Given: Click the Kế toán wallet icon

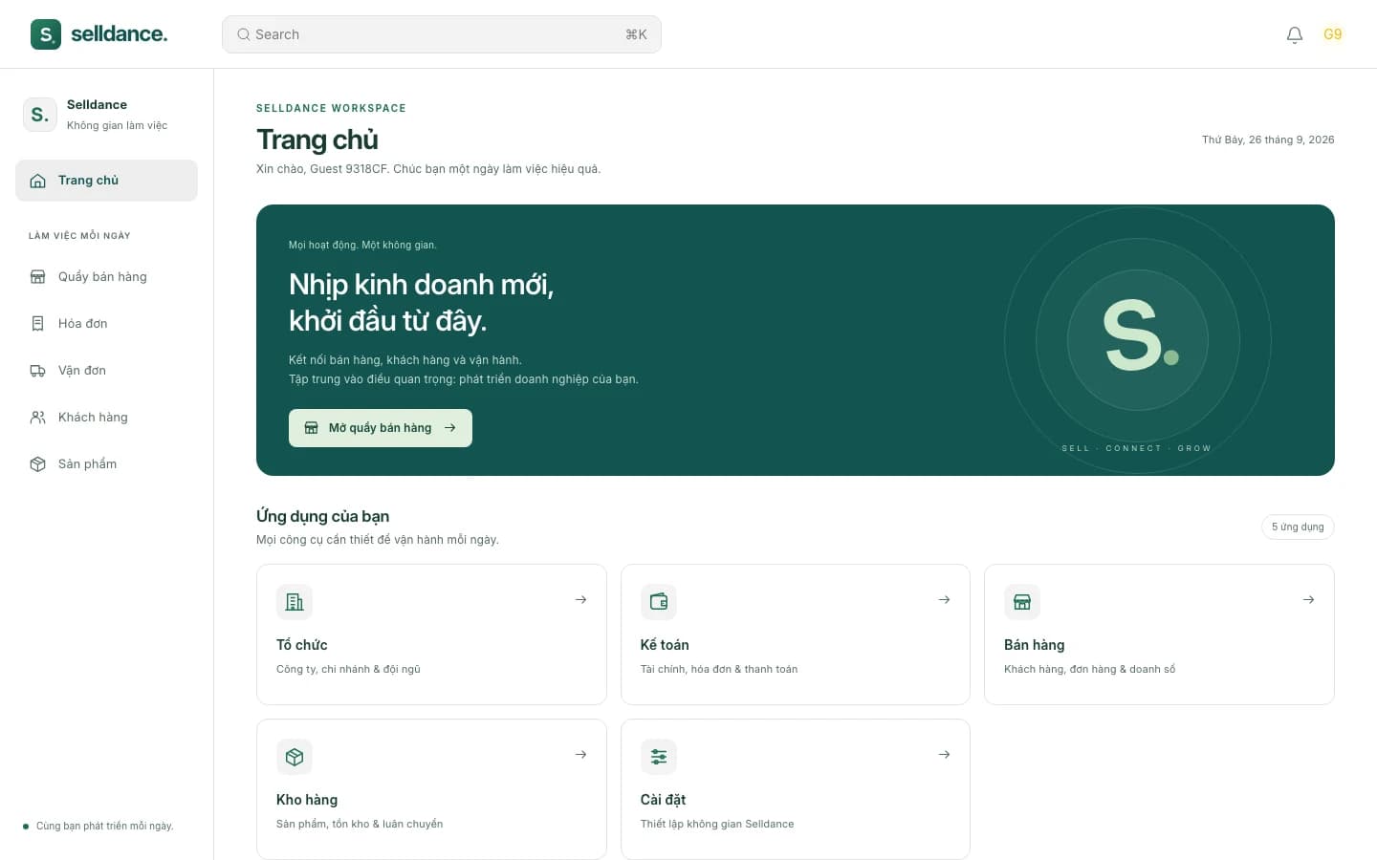Looking at the screenshot, I should coord(659,602).
